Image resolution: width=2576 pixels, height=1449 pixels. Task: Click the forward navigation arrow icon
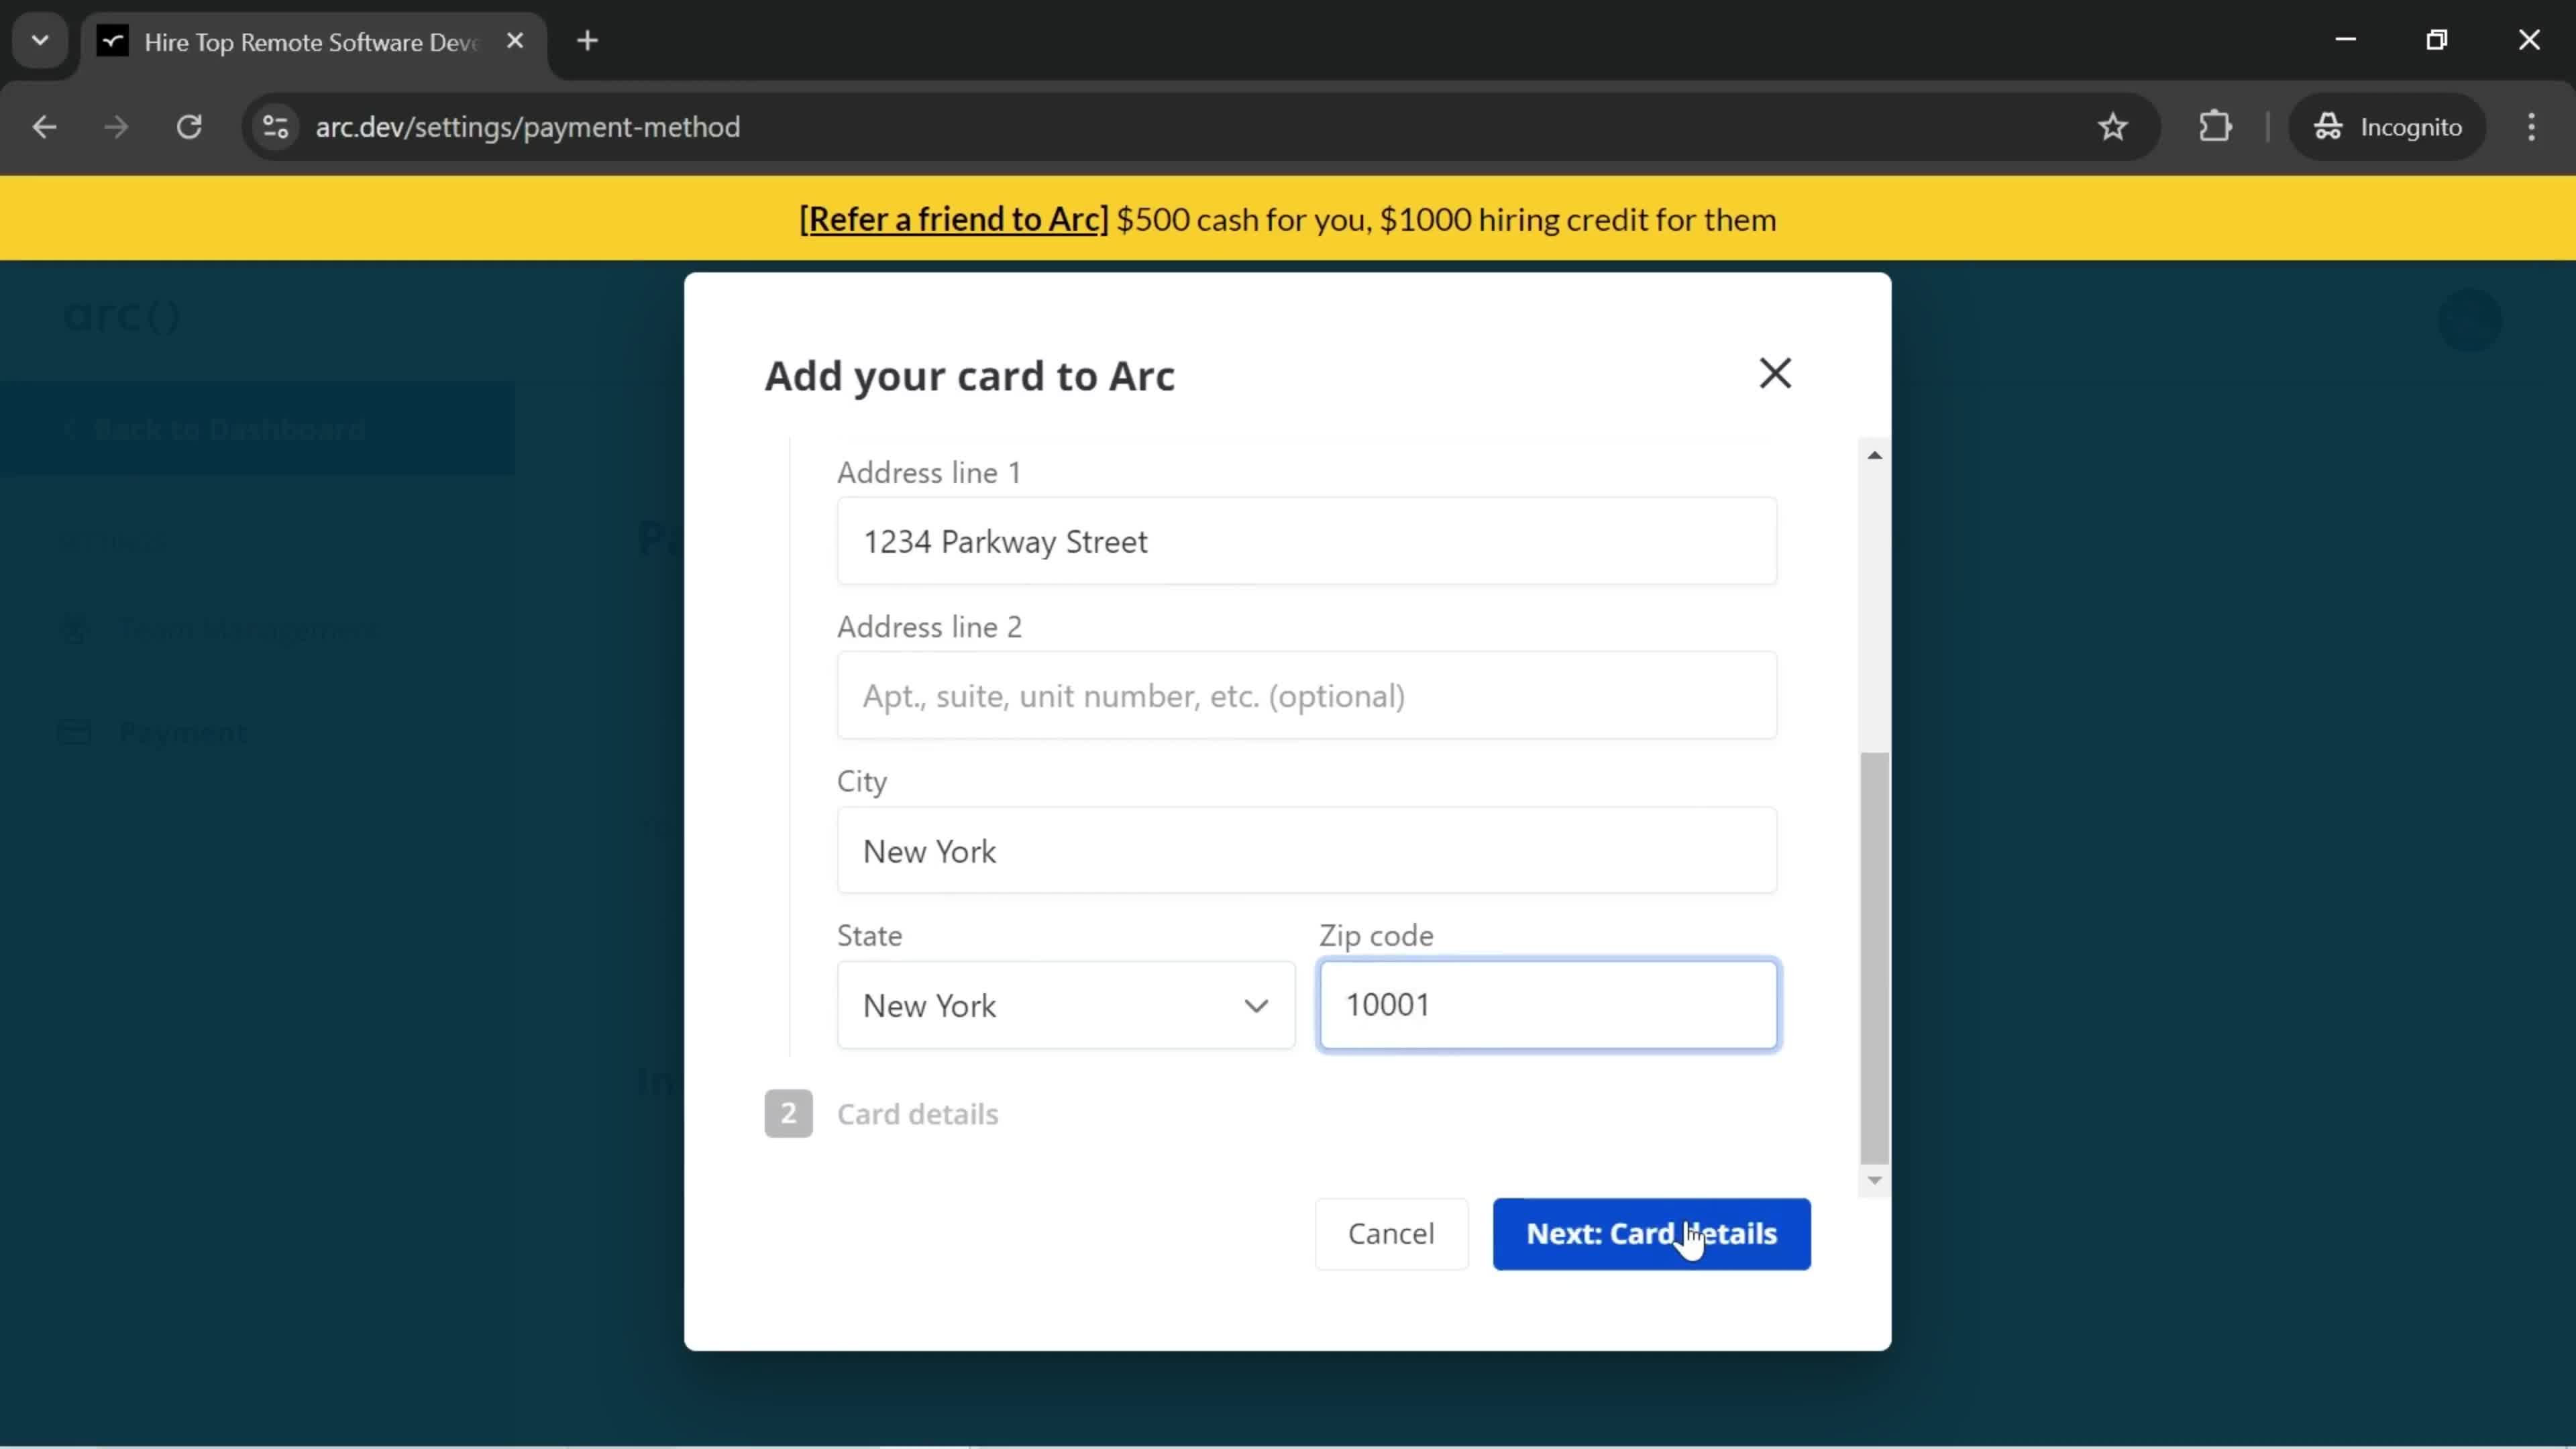[x=115, y=125]
